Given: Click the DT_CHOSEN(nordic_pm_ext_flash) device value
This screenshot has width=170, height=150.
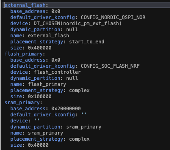Looking at the screenshot, I should pos(78,24).
